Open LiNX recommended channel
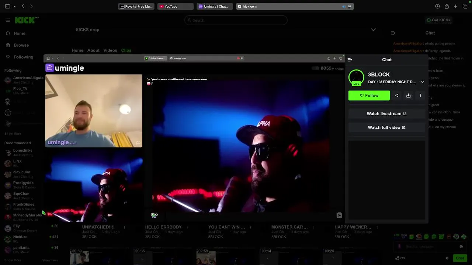Image resolution: width=472 pixels, height=265 pixels. 17,163
